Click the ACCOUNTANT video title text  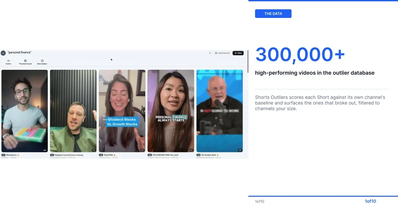[166, 155]
